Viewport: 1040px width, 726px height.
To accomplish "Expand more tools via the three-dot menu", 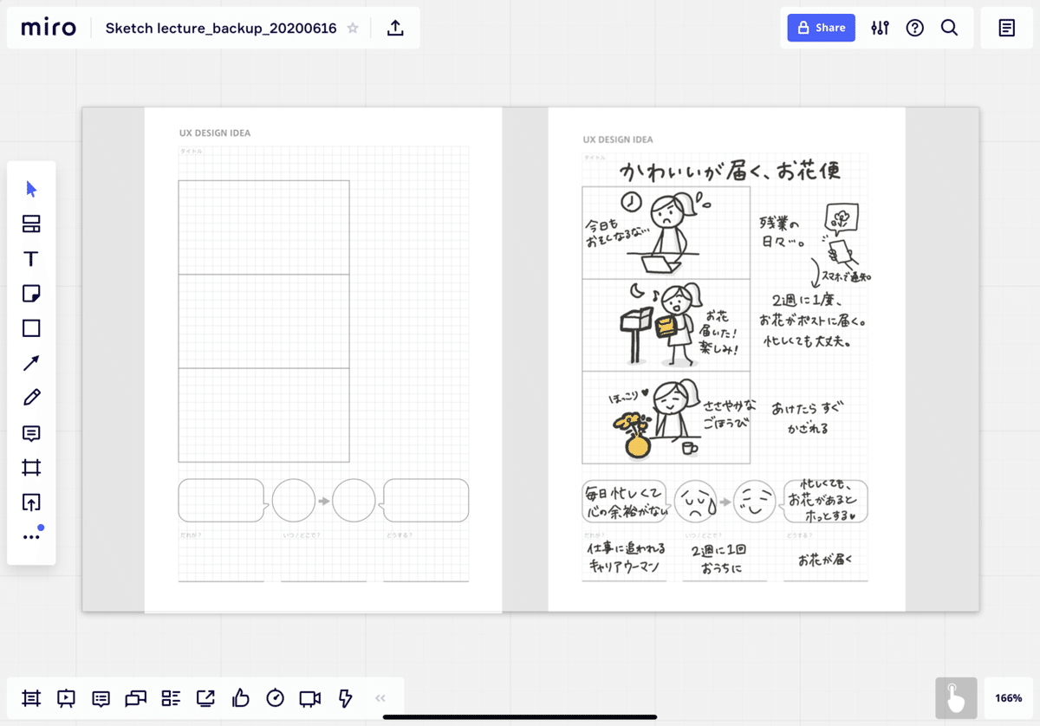I will pos(30,535).
